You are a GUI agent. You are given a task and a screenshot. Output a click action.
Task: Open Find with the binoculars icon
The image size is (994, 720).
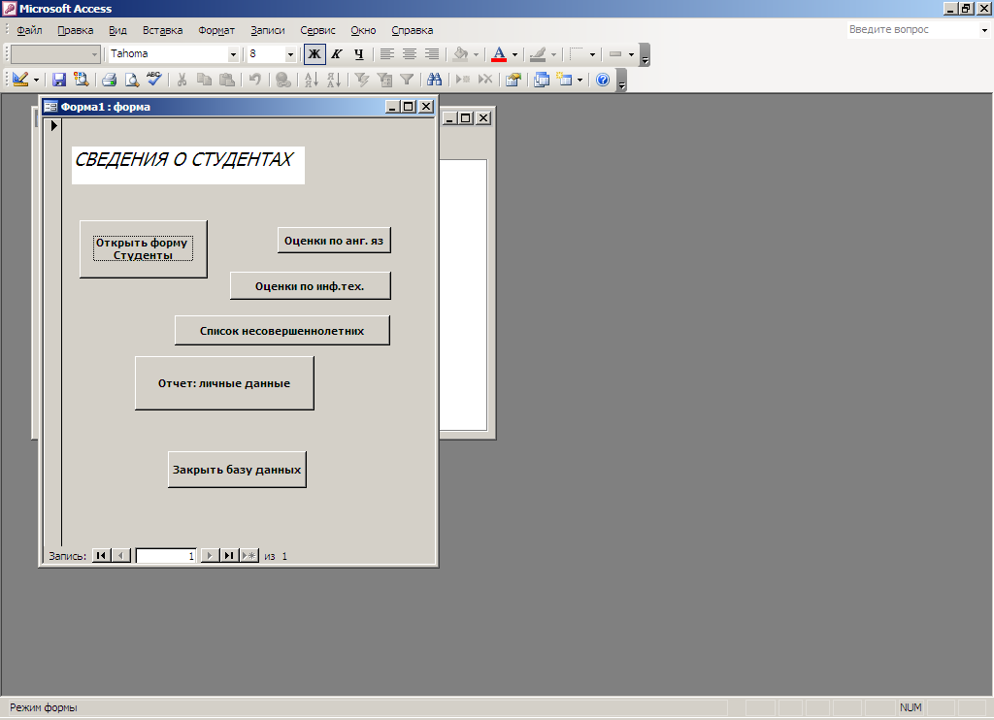[x=434, y=80]
